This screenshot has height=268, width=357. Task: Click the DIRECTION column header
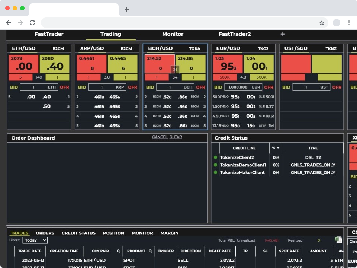(x=191, y=251)
